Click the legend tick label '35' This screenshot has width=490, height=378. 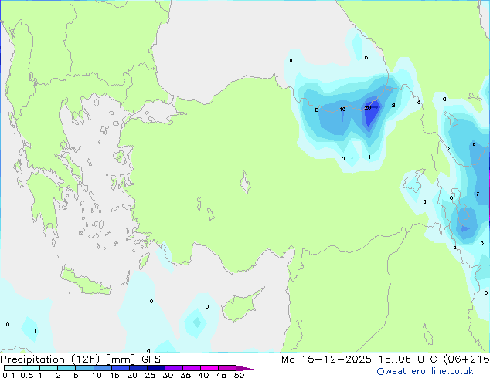coord(185,375)
